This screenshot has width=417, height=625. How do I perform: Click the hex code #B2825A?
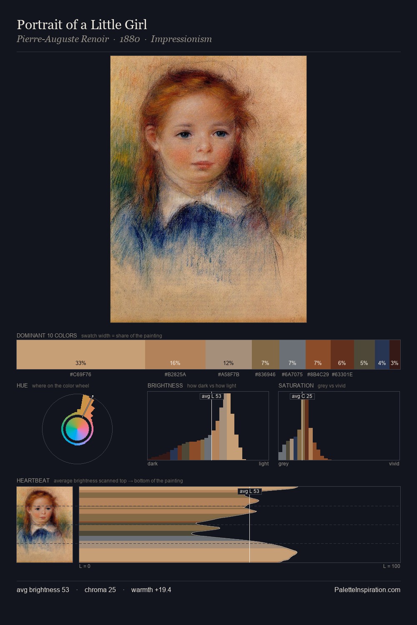click(175, 375)
